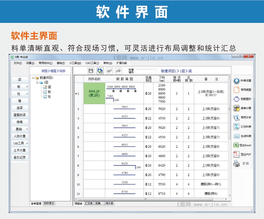The image size is (264, 219).
Task: Click the Redo arrow icon
Action: point(119,71)
